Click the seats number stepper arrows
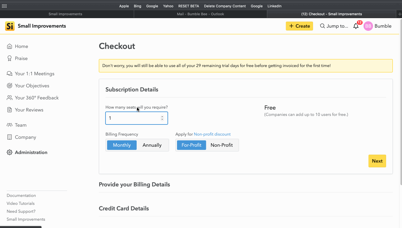The height and width of the screenshot is (228, 402). 162,118
